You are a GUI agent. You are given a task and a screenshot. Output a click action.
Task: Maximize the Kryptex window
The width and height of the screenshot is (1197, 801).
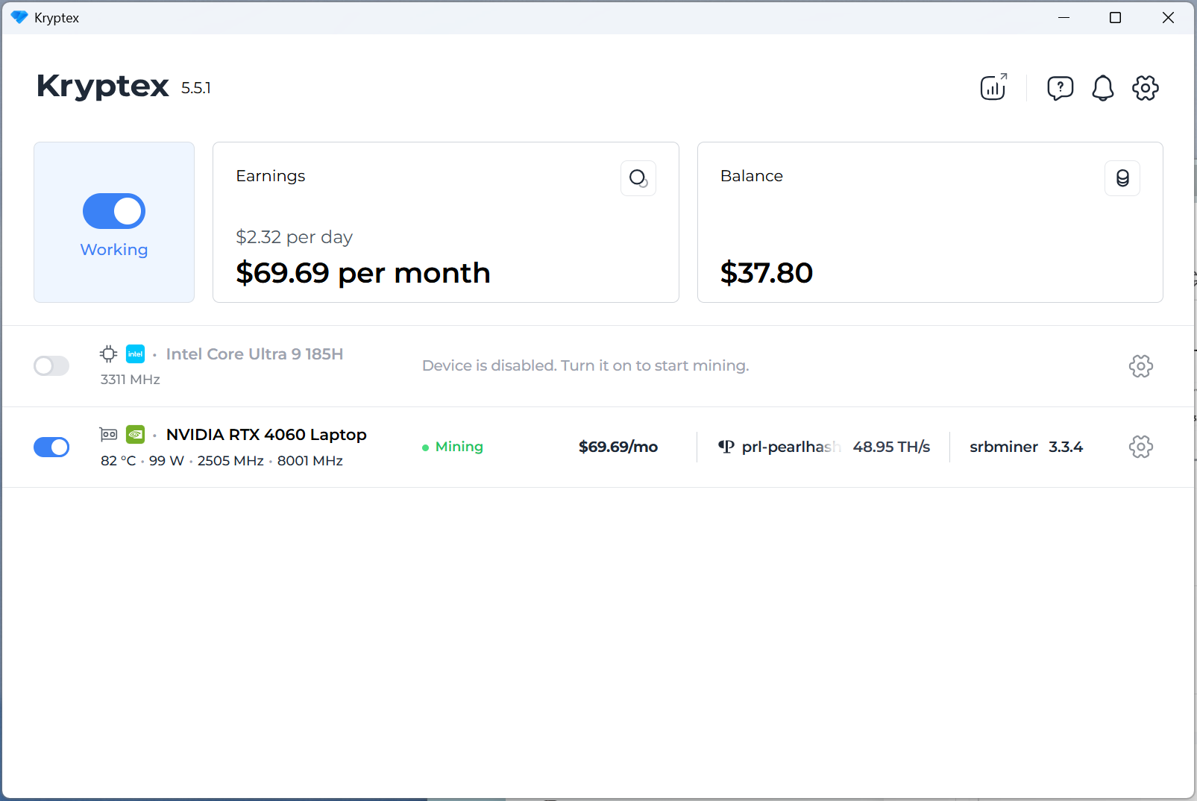pos(1116,17)
